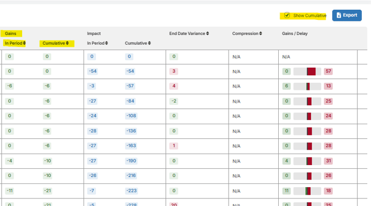Click End Date Variance value 1
Image resolution: width=371 pixels, height=206 pixels.
174,146
